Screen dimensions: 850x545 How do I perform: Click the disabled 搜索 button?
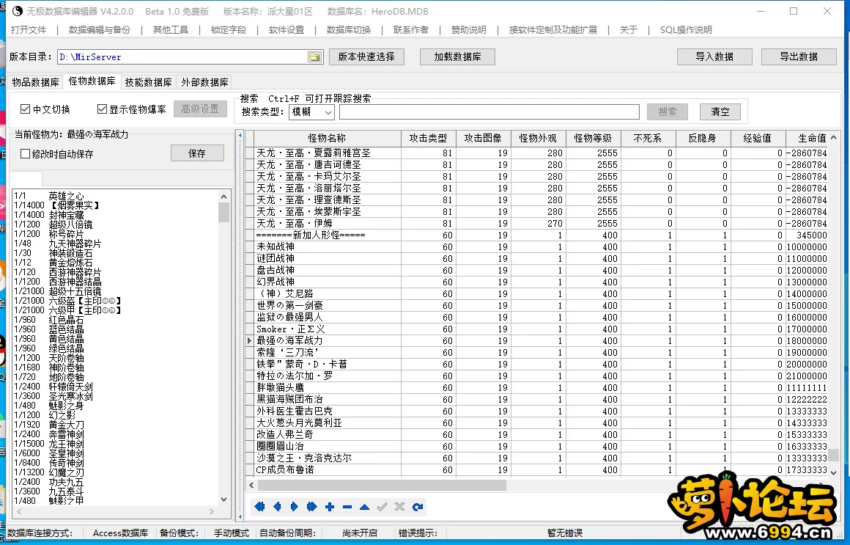point(668,111)
